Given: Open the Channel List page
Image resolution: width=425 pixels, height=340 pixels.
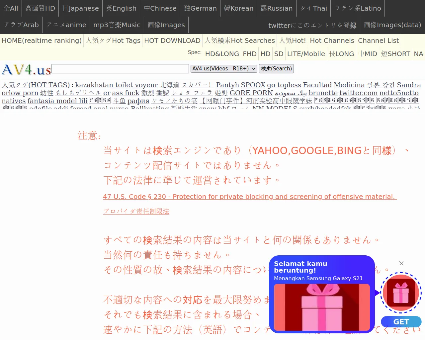Looking at the screenshot, I should [x=378, y=41].
